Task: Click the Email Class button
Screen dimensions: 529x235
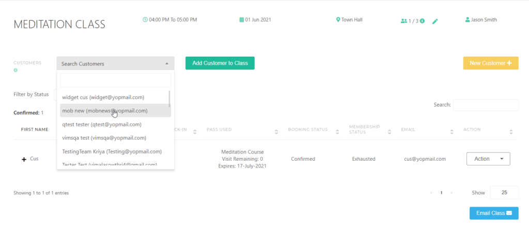Action: point(493,213)
